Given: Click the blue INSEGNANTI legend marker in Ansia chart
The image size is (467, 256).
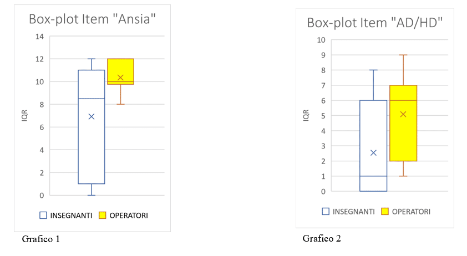Looking at the screenshot, I should [43, 215].
